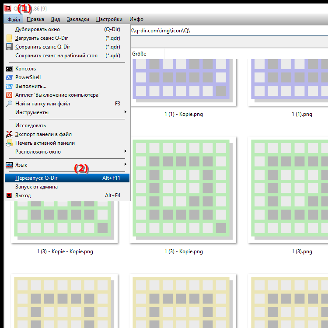This screenshot has width=328, height=328.
Task: Select Исследовать menu entry
Action: coord(67,126)
